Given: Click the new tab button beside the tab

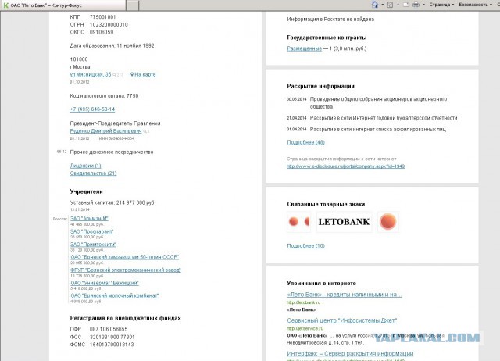Looking at the screenshot, I should point(133,5).
